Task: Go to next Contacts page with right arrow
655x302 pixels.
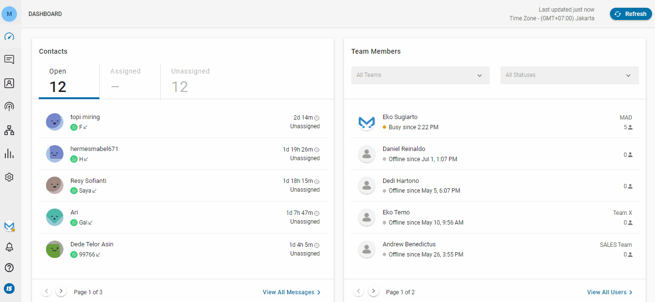Action: (61, 290)
